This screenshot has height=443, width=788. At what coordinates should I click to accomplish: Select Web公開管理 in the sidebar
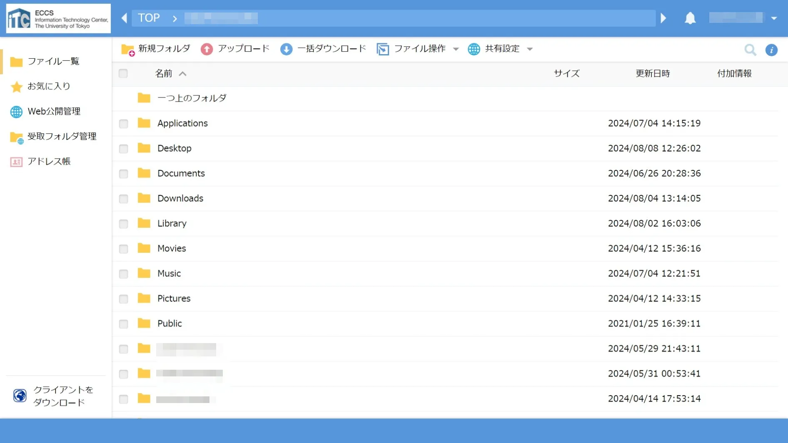click(x=54, y=111)
